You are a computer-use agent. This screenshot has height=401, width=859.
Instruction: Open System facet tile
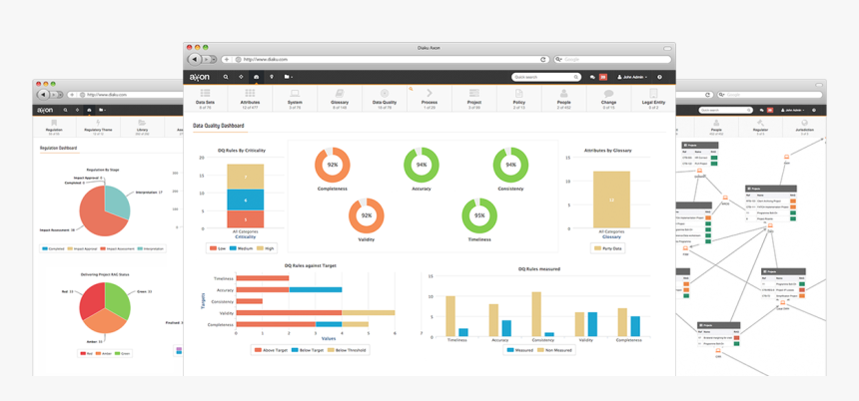click(x=295, y=98)
